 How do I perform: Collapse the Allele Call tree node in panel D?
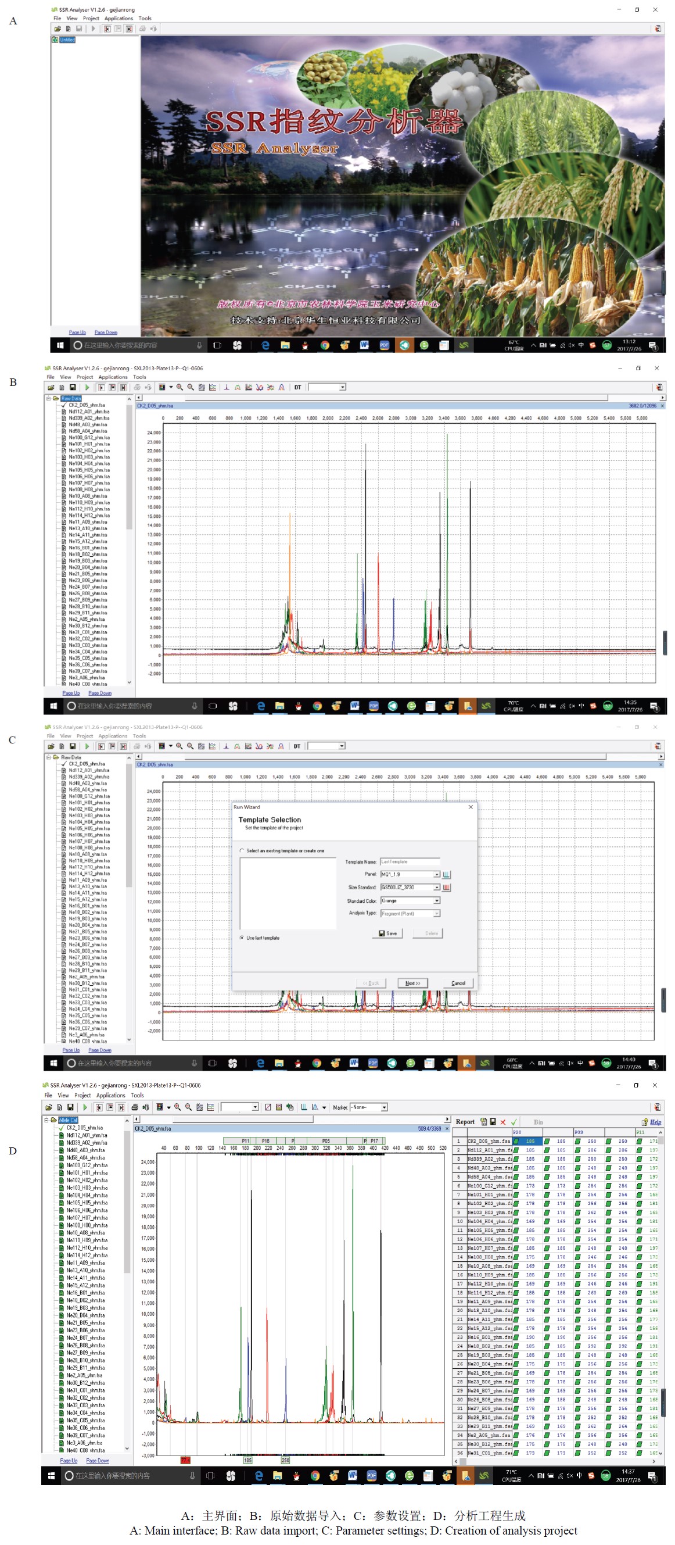46,1120
